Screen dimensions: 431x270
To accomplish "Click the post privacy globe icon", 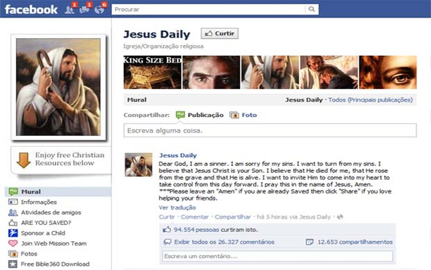I will coord(340,217).
